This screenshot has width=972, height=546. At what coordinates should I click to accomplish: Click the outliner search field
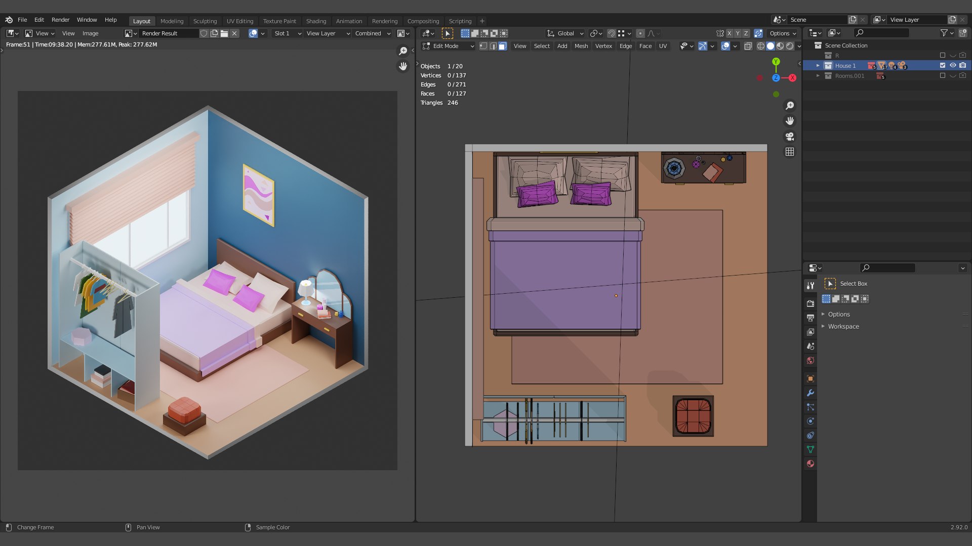(881, 33)
